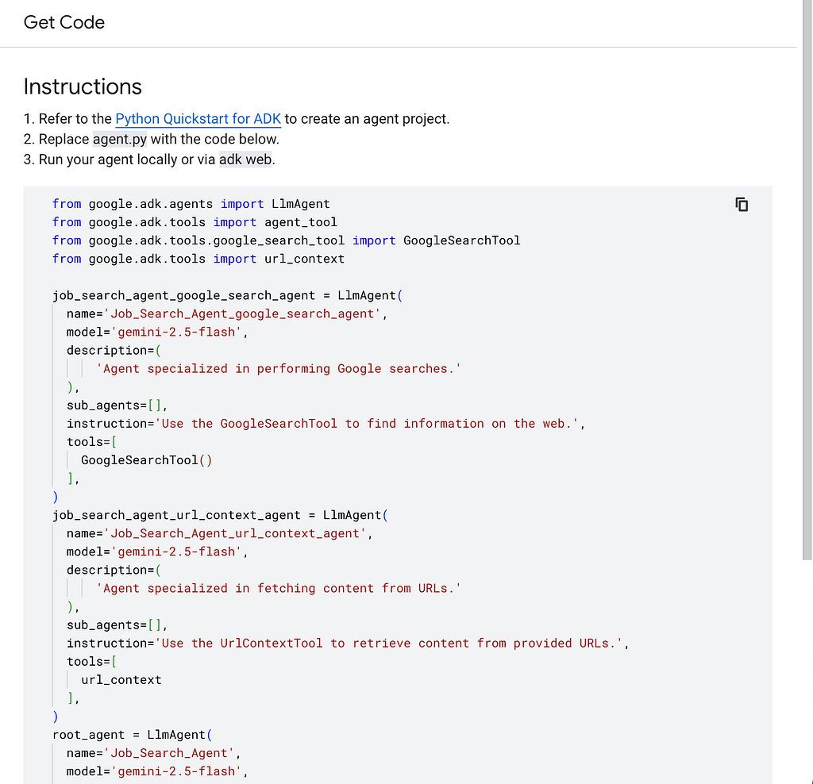Click the GoogleSearchTool() entry in the tools list
813x784 pixels.
click(x=147, y=460)
